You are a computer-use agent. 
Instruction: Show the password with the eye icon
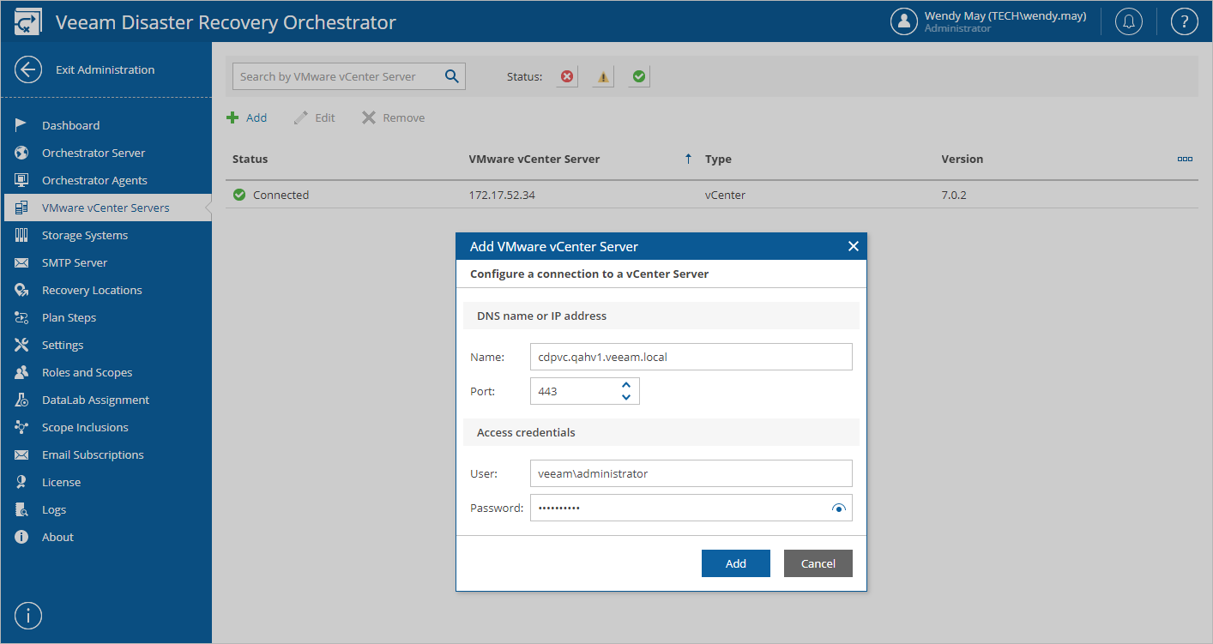(839, 509)
